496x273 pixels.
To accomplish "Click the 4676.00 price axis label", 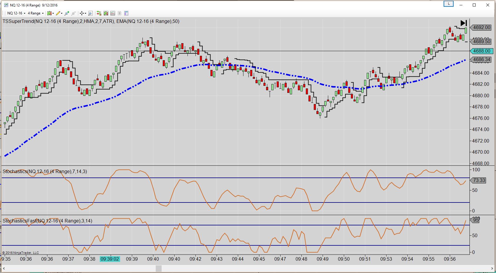I will tap(481, 118).
